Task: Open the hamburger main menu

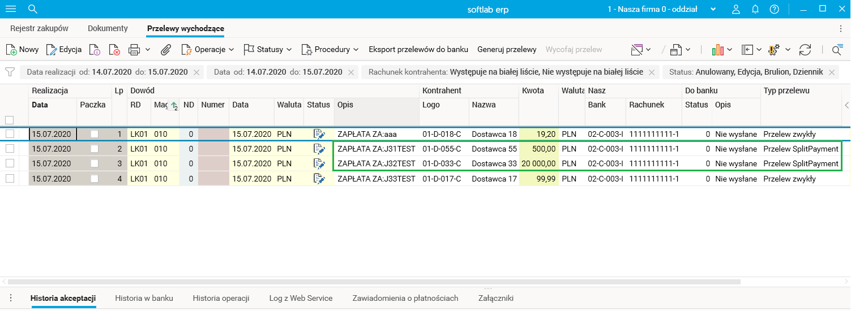Action: pyautogui.click(x=10, y=9)
